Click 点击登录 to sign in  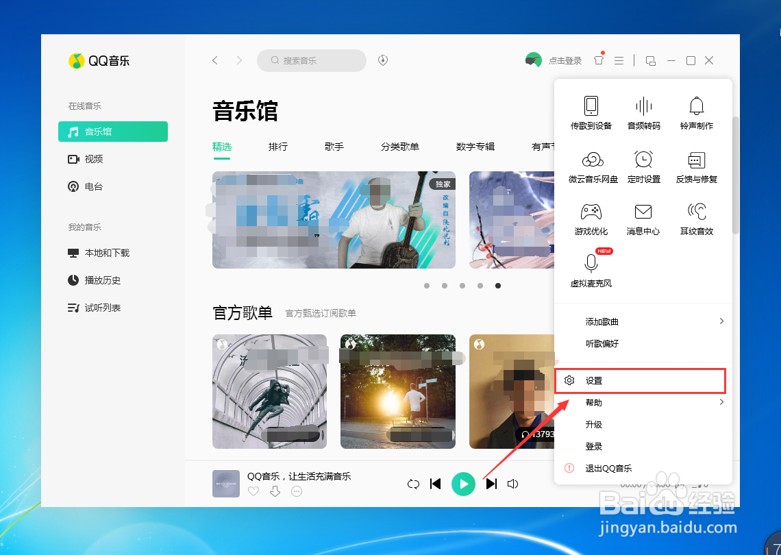click(566, 60)
